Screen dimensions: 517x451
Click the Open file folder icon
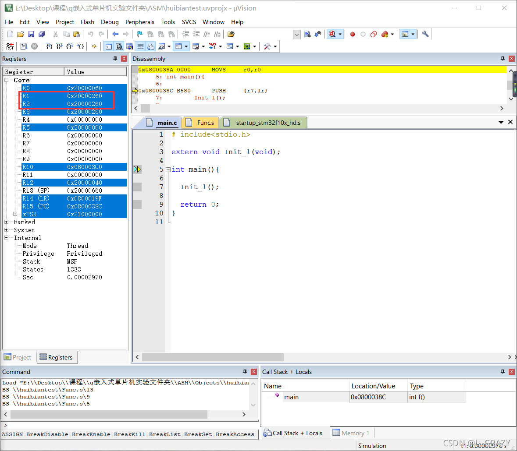pos(21,34)
